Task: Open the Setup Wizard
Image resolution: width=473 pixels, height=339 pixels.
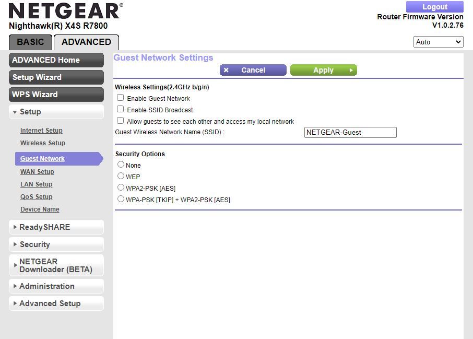Action: (56, 77)
